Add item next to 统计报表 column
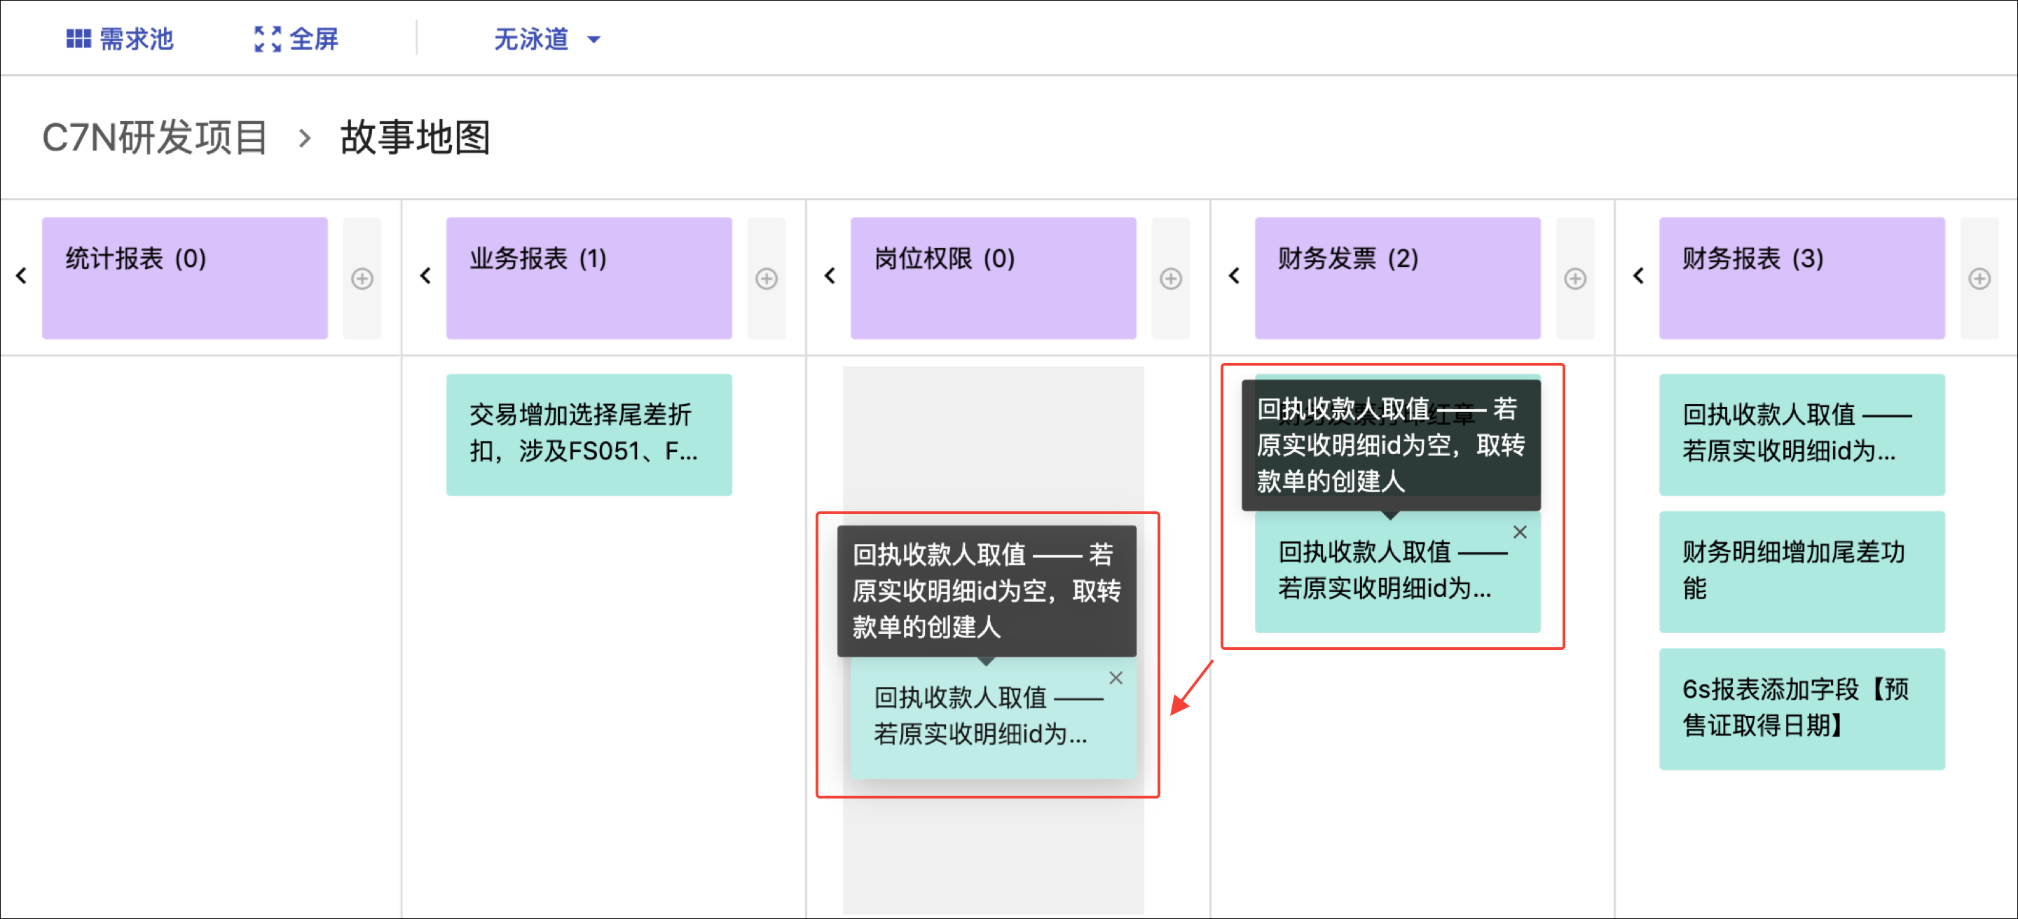Screen dimensions: 2018x919 coord(362,279)
